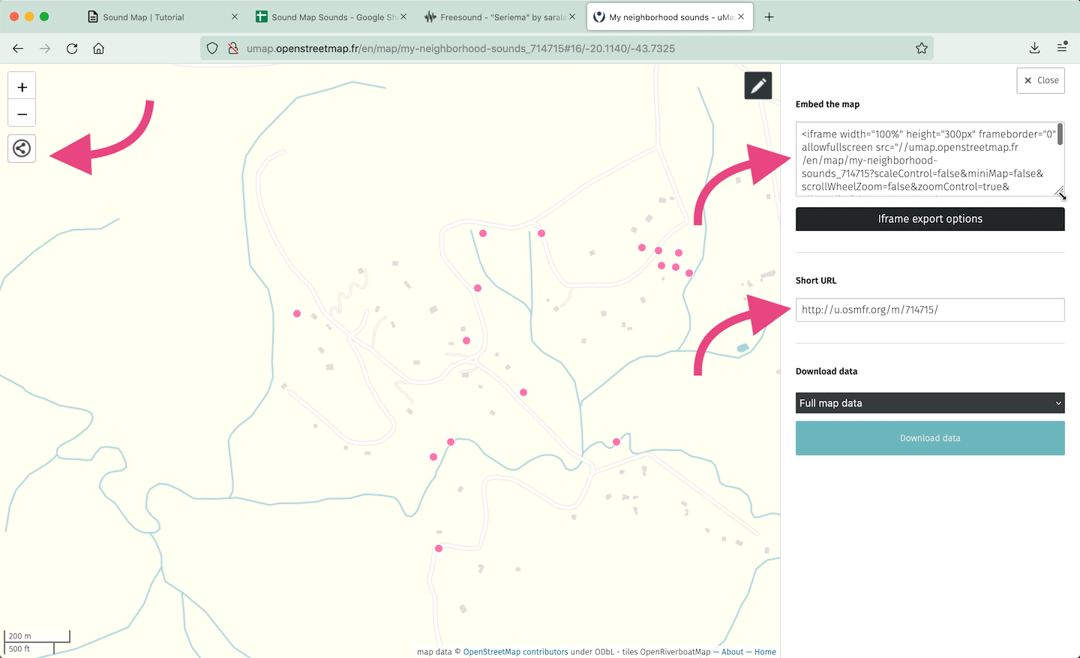Click the embed iframe code textarea

[925, 160]
